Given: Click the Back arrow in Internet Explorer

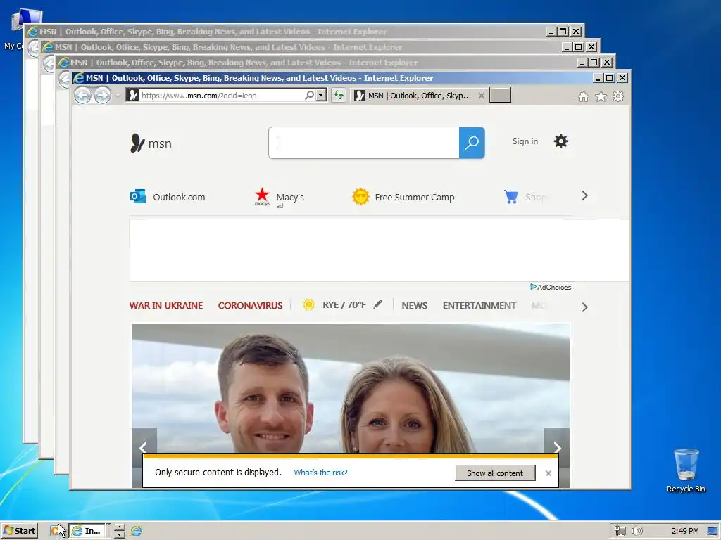Looking at the screenshot, I should coord(83,96).
